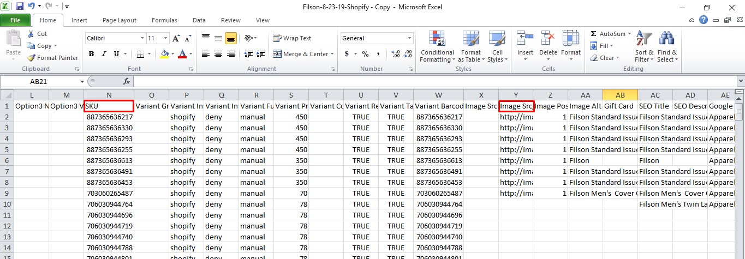
Task: Open the Font dialog launcher
Action: click(x=192, y=69)
